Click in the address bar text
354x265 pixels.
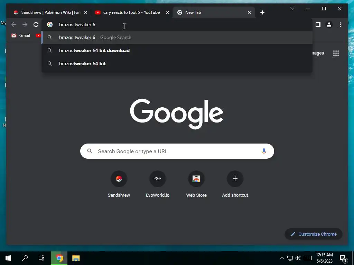(x=77, y=24)
